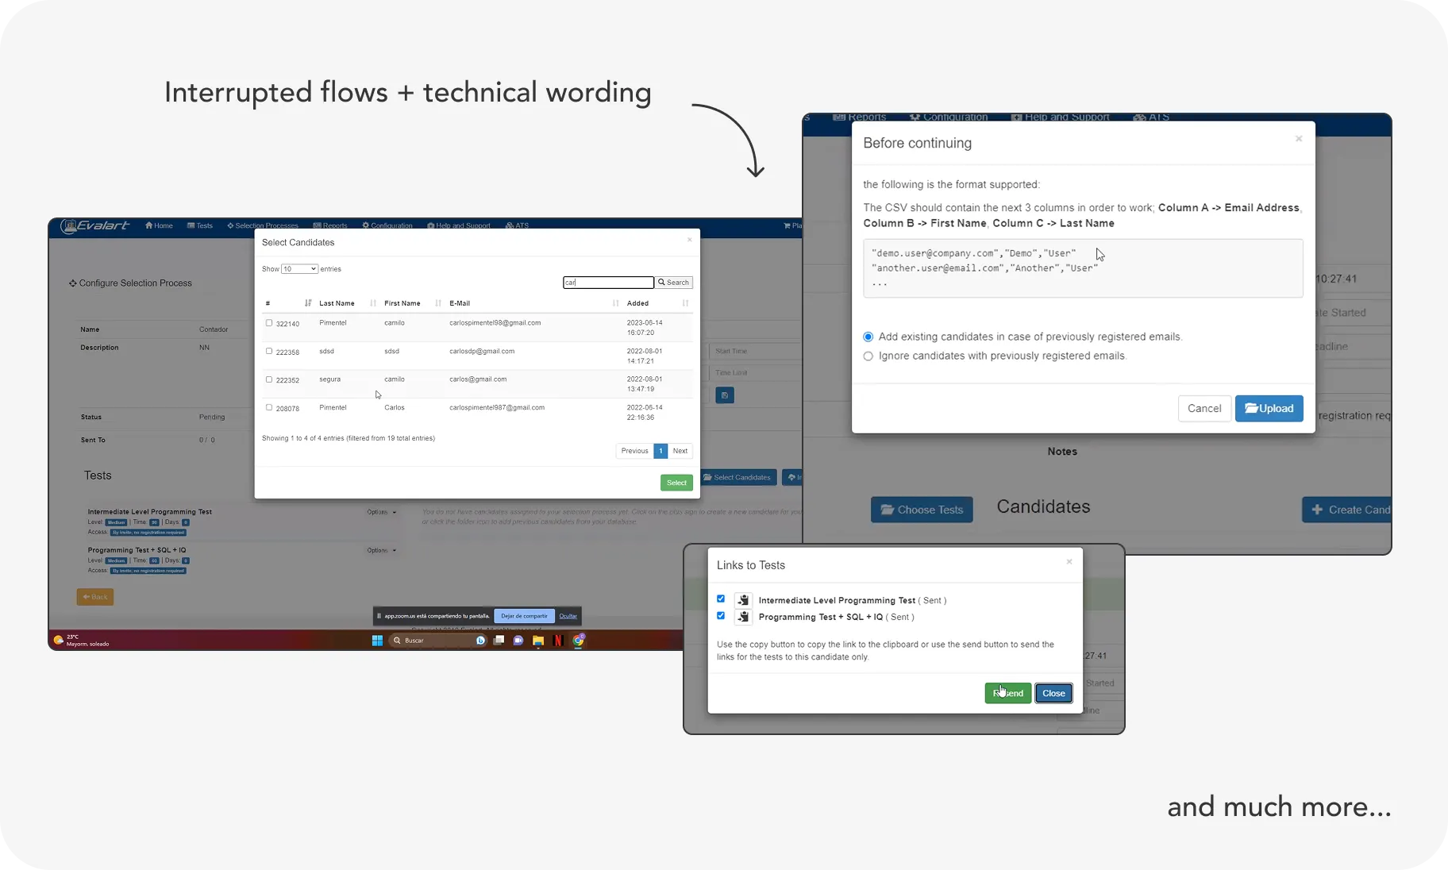Viewport: 1448px width, 870px height.
Task: Click the blue Close button in Links to Tests
Action: click(x=1053, y=693)
